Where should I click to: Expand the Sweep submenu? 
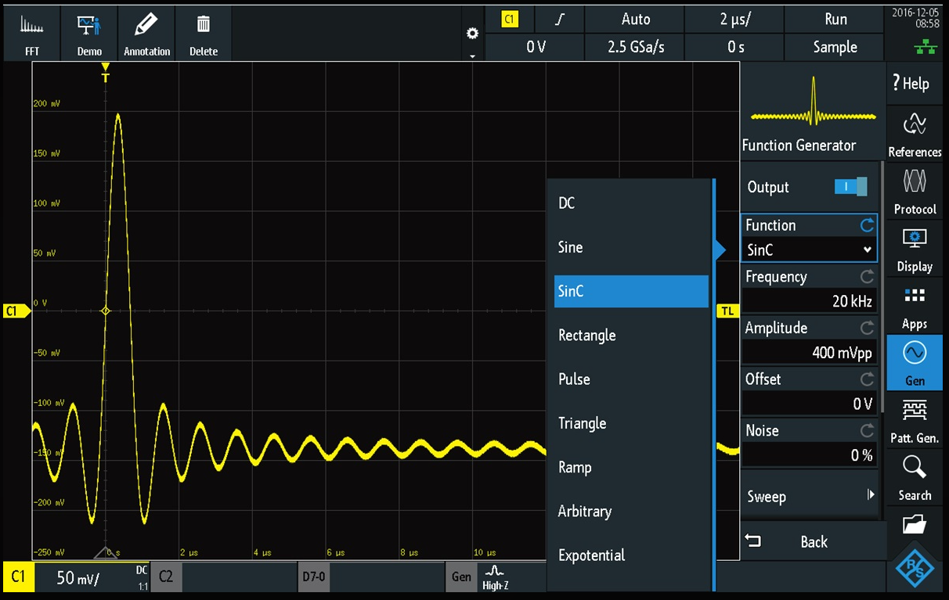coord(809,496)
